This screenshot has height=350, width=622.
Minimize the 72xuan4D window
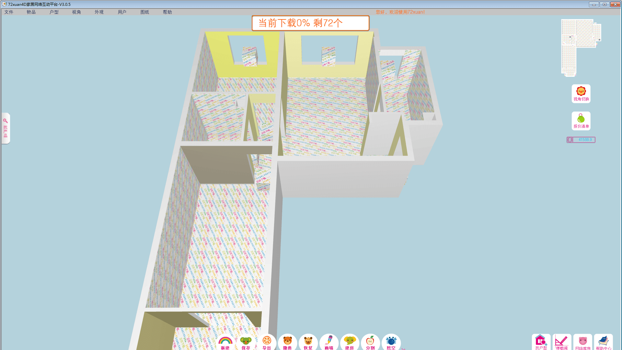(x=594, y=4)
